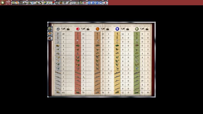Click the US star emblem in toolbar

point(3,2)
